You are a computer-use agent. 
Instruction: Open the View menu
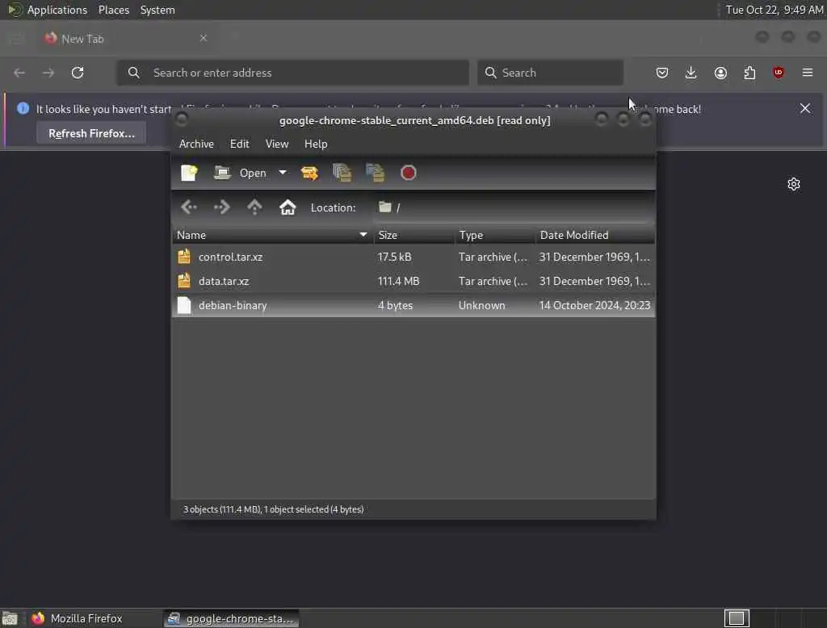(277, 144)
